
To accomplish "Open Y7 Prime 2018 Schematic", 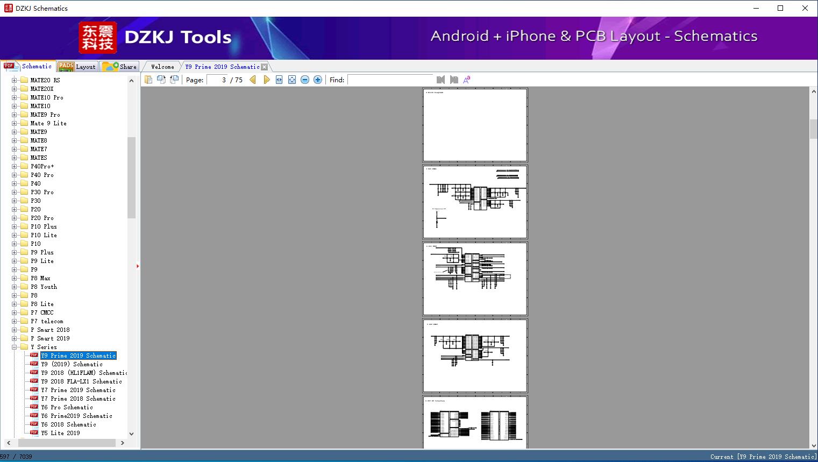I will (x=79, y=399).
